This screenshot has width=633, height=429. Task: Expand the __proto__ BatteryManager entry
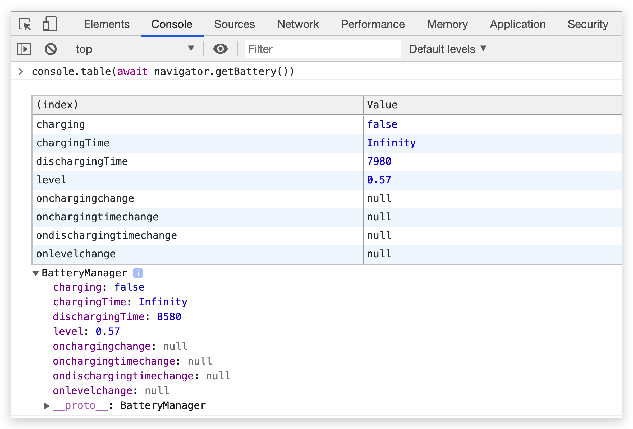47,406
